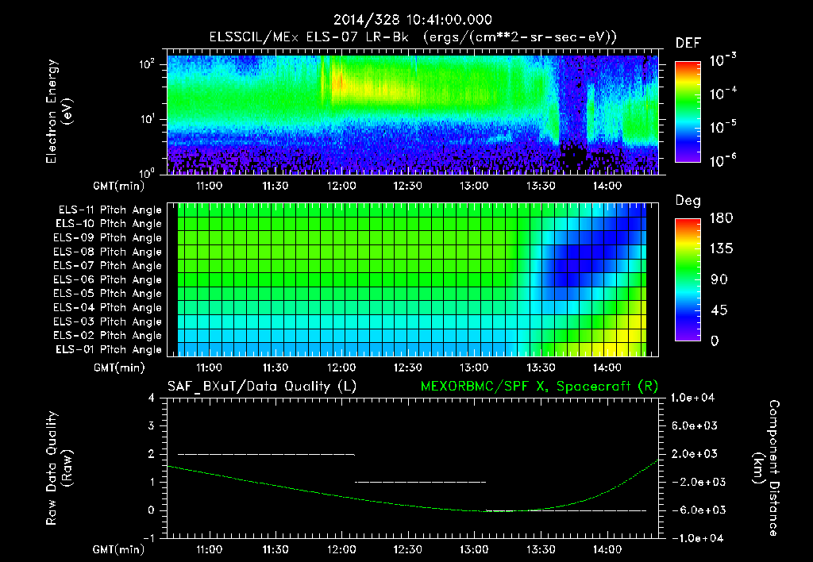Click the plot timestamp 2014/328 10:41:00.000

413,20
